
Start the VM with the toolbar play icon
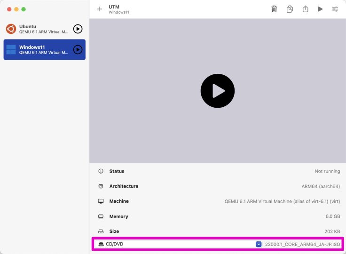[x=320, y=9]
